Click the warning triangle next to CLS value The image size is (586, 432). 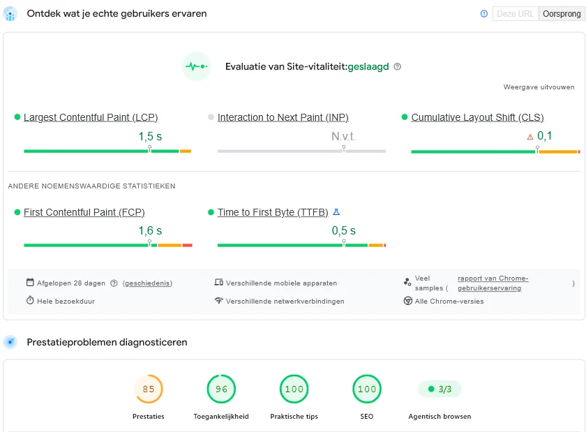(x=530, y=137)
